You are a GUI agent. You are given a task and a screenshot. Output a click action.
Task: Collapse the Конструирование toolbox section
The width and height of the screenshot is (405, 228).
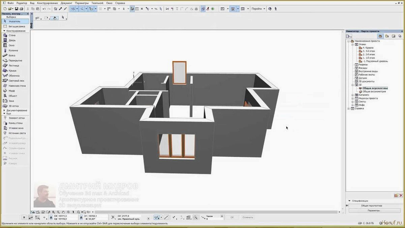[x=4, y=31]
